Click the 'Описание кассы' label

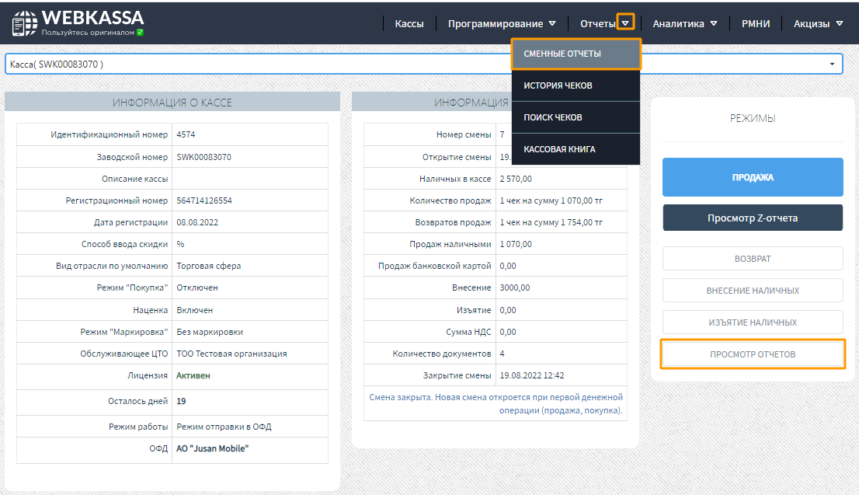pos(135,179)
